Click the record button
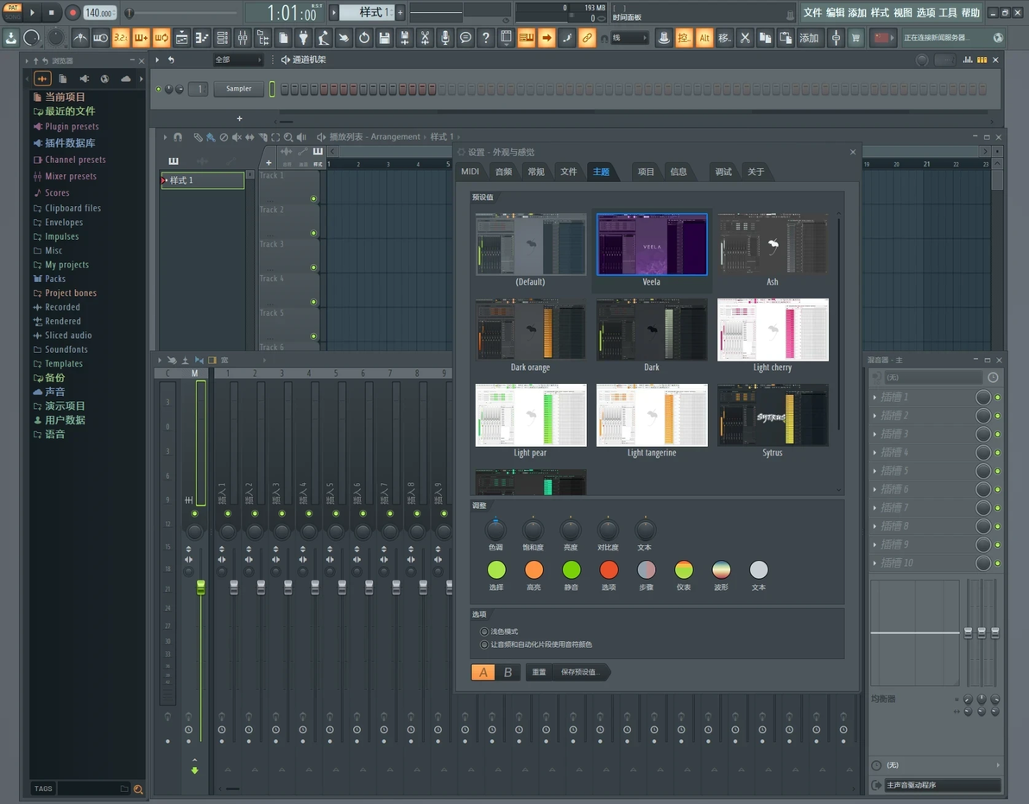This screenshot has height=804, width=1029. click(73, 12)
